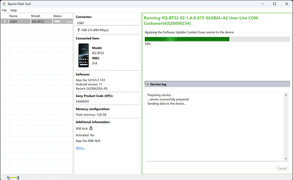Minimize the Xperia Flash Tool window
The height and width of the screenshot is (180, 293).
point(263,4)
